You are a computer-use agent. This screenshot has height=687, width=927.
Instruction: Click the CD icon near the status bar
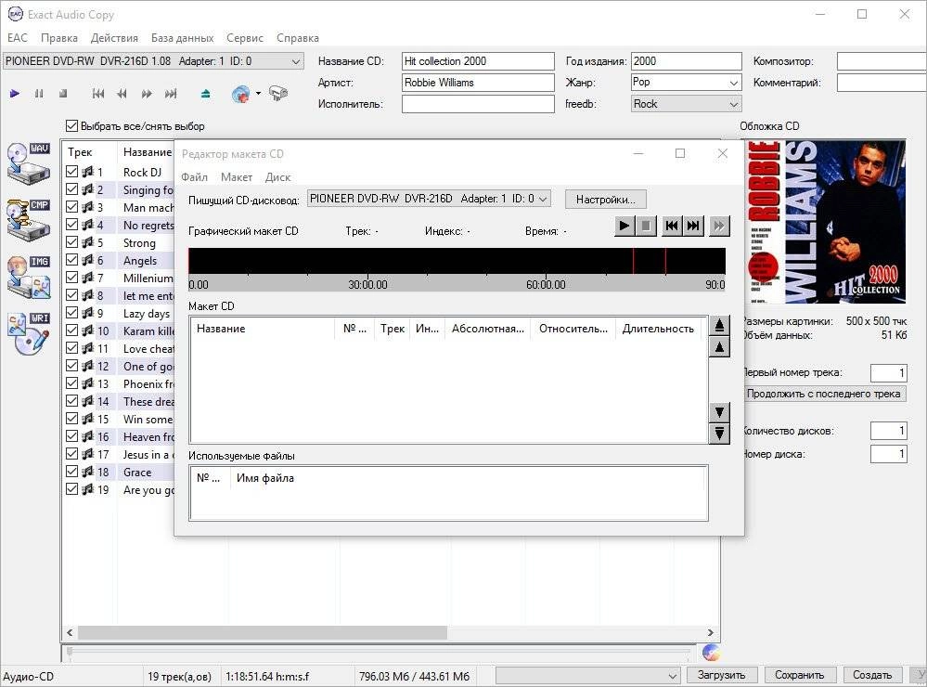[x=711, y=653]
